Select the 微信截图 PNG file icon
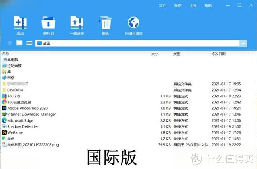Screen dimensions: 257x169 click(x=4, y=145)
